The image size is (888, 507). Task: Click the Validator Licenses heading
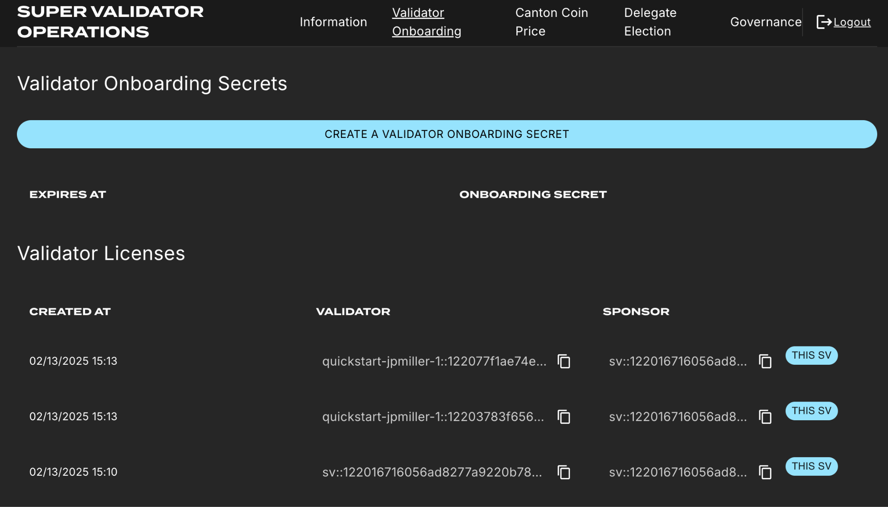click(101, 253)
